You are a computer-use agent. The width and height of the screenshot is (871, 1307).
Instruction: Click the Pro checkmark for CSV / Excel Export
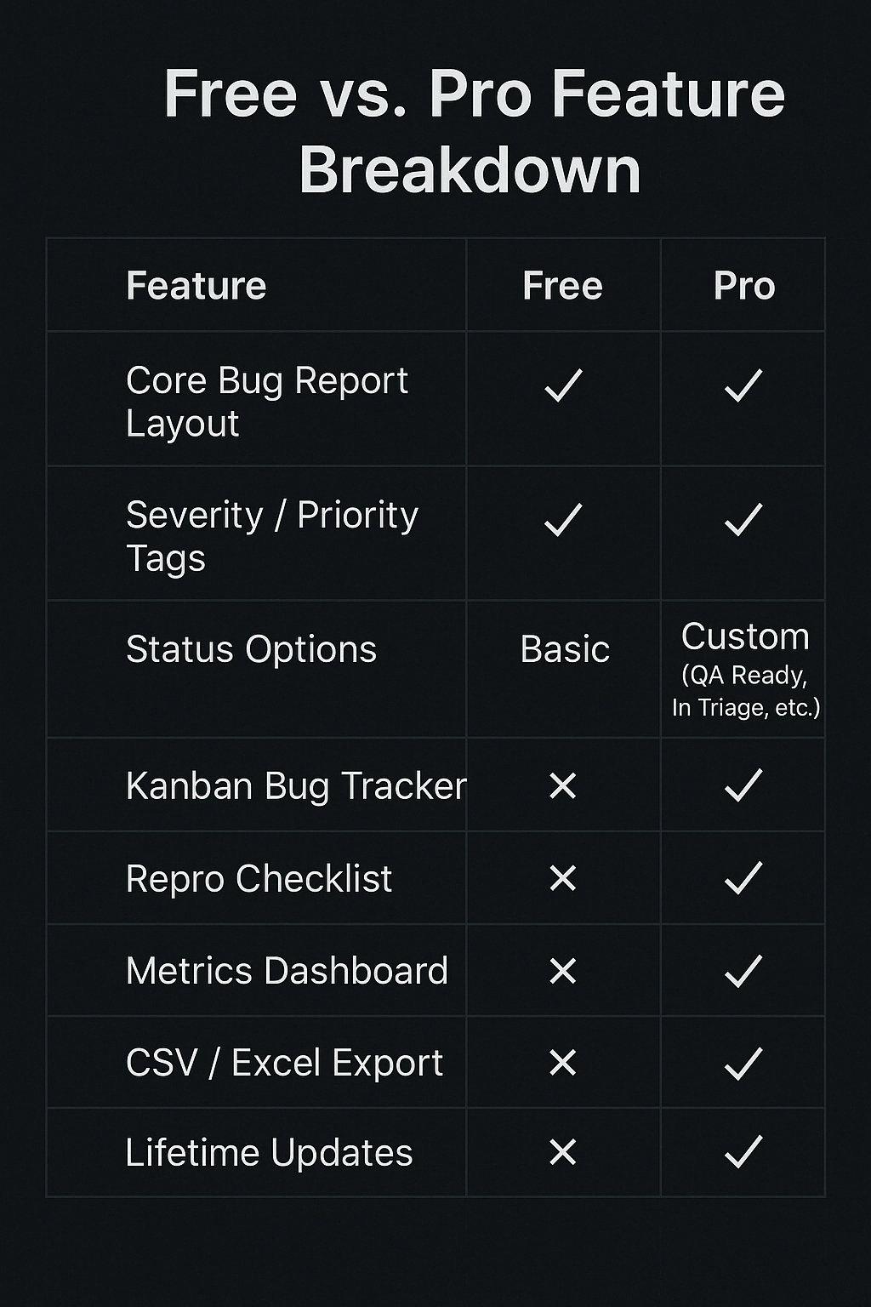tap(743, 1064)
